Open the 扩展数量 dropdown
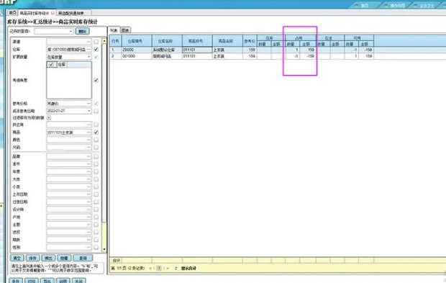Viewport: 446px width, 283px height. tap(88, 57)
